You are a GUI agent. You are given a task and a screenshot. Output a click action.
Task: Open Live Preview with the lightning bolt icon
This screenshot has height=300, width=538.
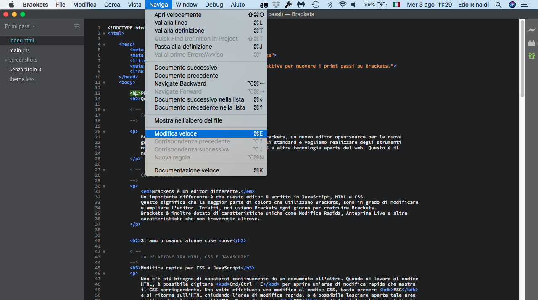532,30
